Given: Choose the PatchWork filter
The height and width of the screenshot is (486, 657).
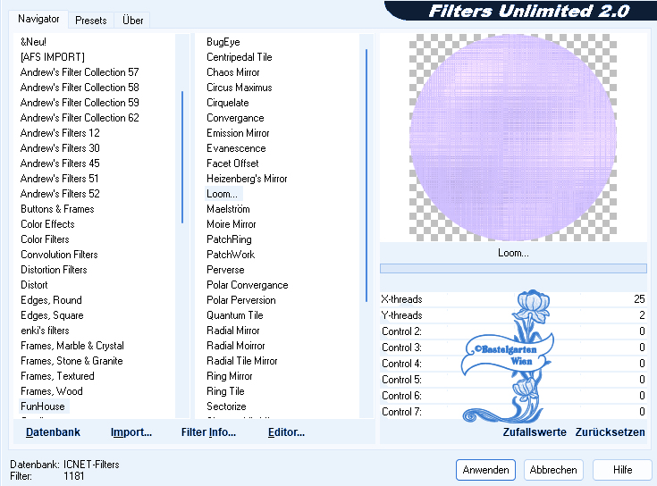Looking at the screenshot, I should [x=231, y=255].
